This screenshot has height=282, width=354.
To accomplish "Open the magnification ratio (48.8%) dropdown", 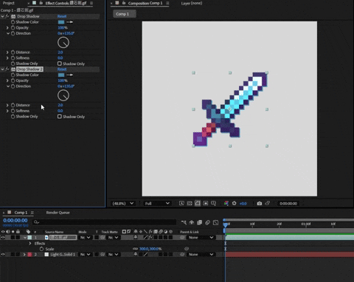I will click(x=122, y=203).
